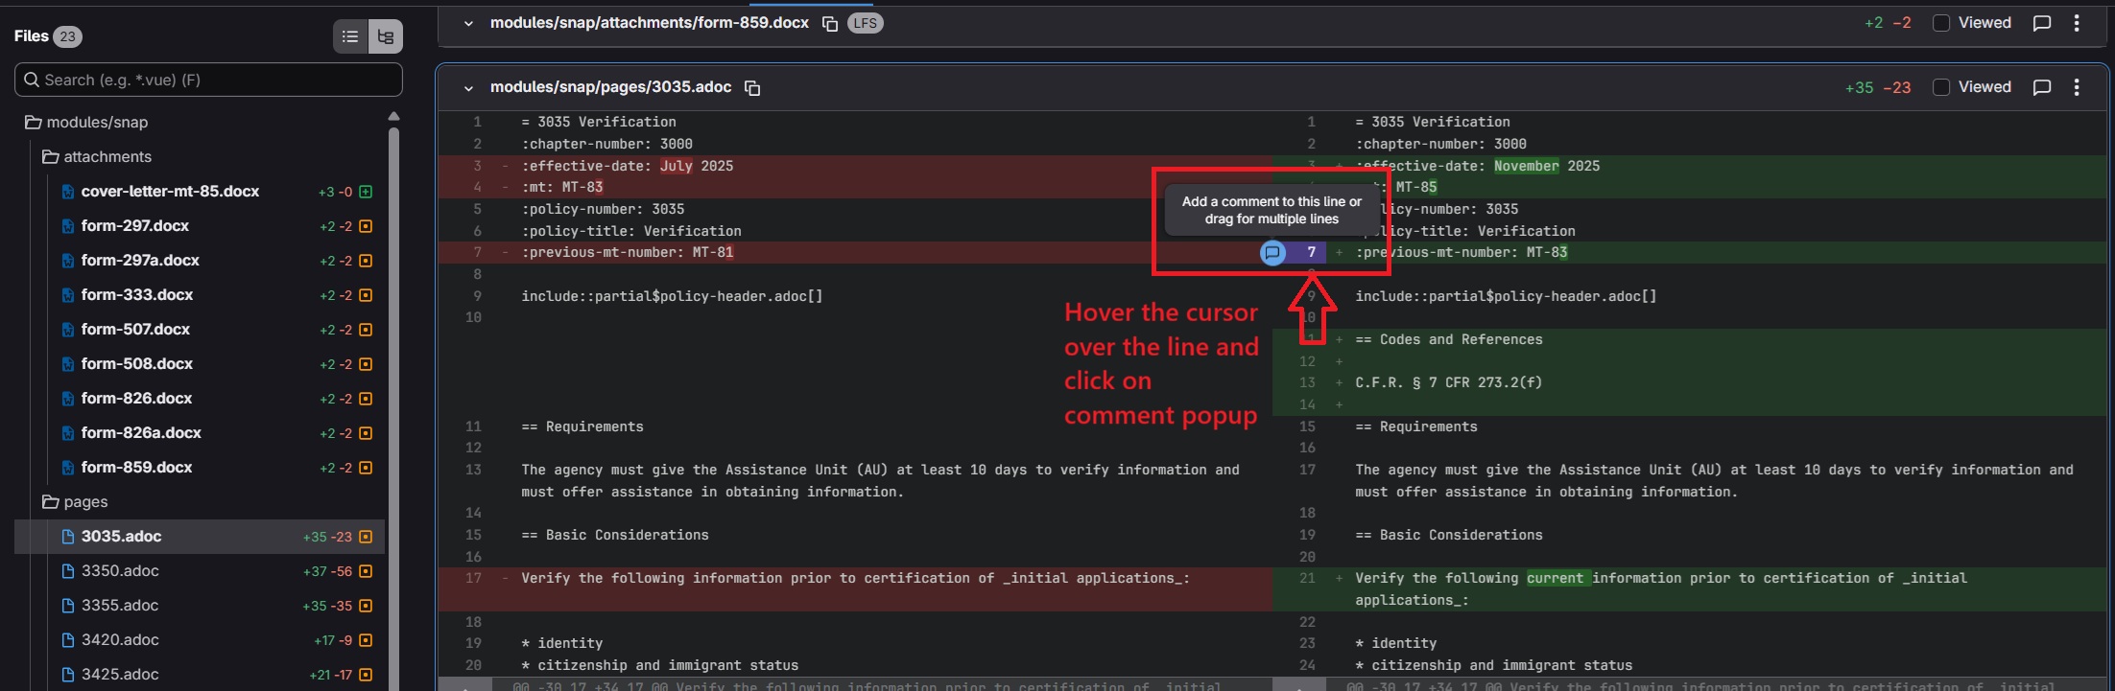This screenshot has height=691, width=2115.
Task: Mark form-859.docx as Viewed
Action: (1941, 23)
